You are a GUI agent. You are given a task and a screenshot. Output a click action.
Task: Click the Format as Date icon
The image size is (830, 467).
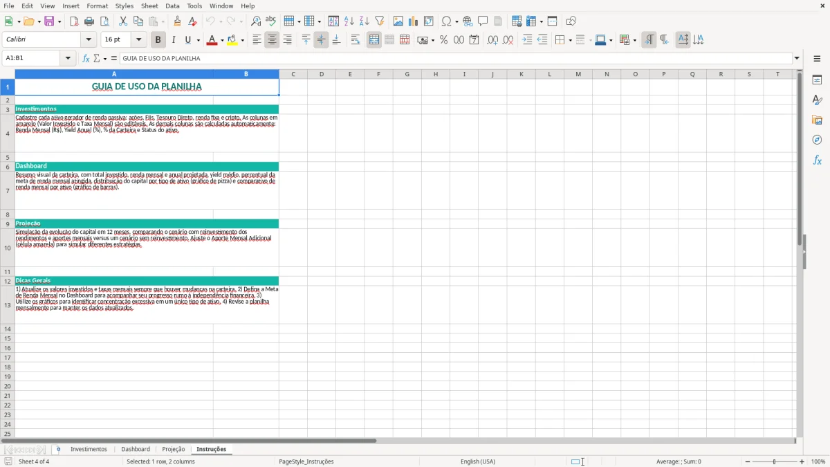[x=474, y=40]
